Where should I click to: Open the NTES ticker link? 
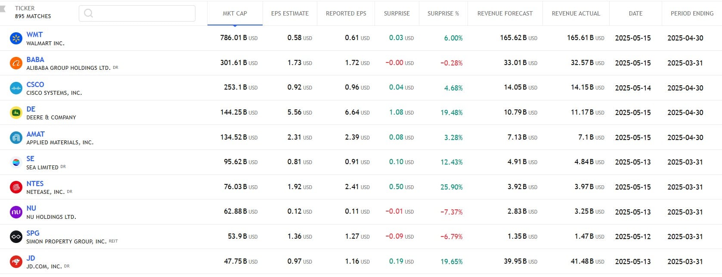(35, 184)
